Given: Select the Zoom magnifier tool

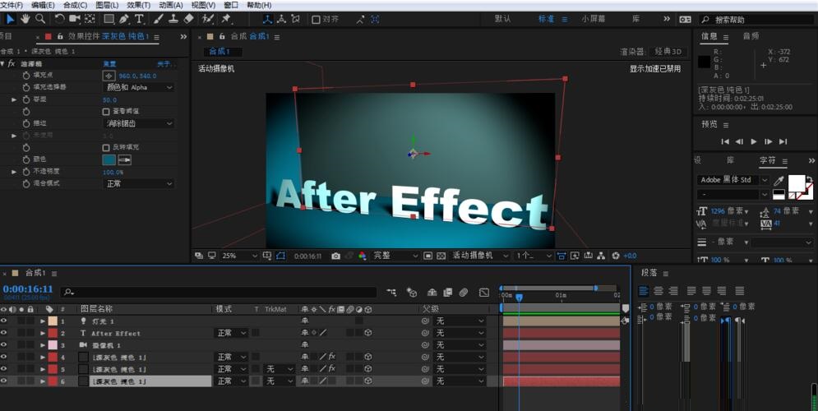Looking at the screenshot, I should pyautogui.click(x=40, y=19).
